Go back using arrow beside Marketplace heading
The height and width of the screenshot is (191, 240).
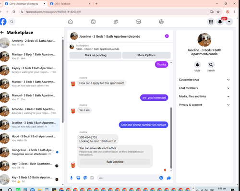2,32
